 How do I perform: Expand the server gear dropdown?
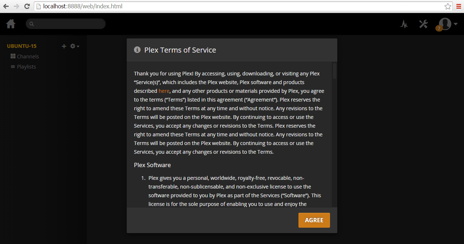pyautogui.click(x=74, y=46)
